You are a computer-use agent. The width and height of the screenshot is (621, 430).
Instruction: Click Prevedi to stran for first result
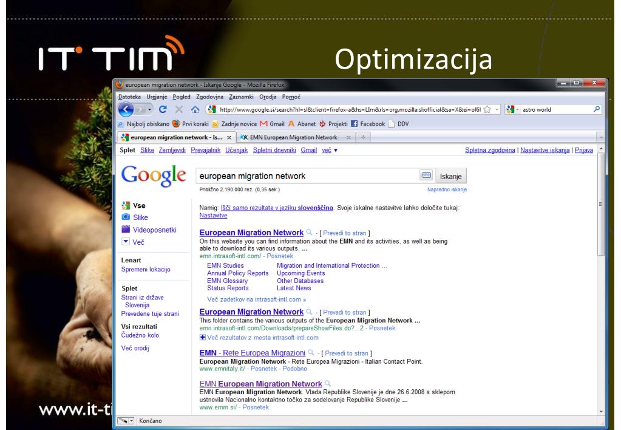point(345,233)
